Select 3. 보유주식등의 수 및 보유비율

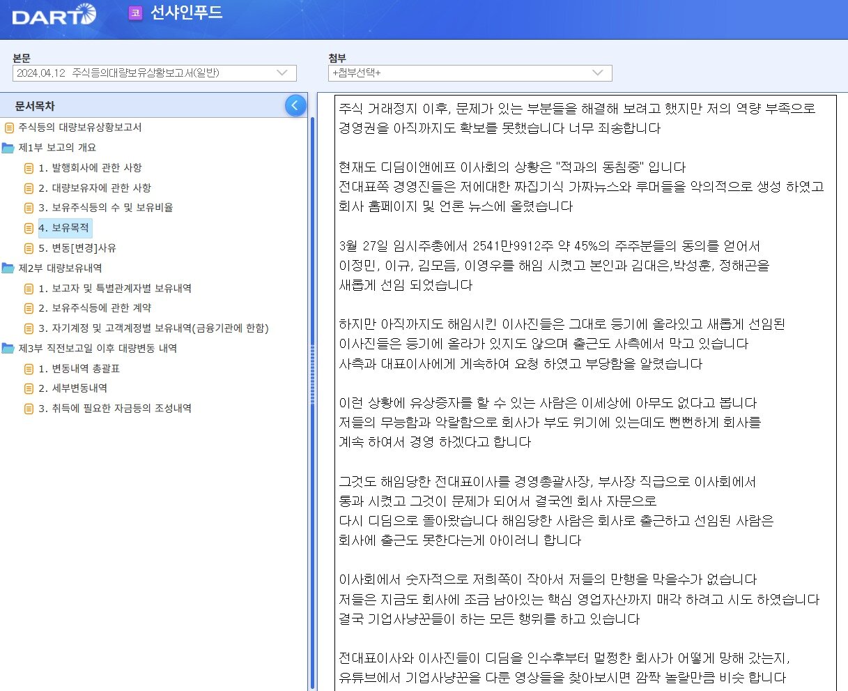(102, 208)
